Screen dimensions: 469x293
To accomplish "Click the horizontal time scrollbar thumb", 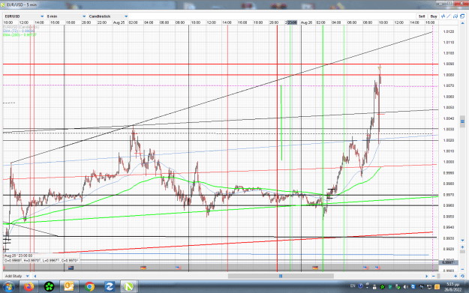I will click(281, 276).
